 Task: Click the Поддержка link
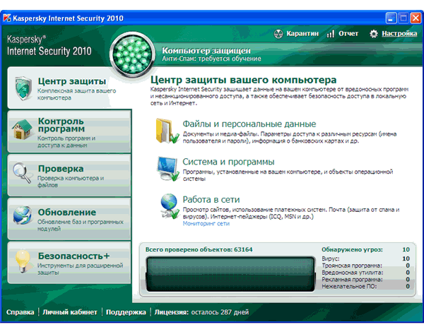tap(126, 312)
